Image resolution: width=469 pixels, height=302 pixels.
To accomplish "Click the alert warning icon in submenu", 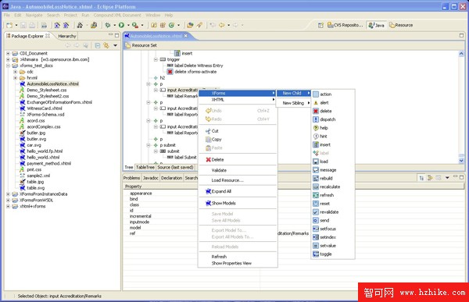I will pyautogui.click(x=316, y=103).
